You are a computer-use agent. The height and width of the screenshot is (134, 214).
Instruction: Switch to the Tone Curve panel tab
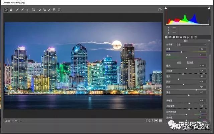(170, 37)
